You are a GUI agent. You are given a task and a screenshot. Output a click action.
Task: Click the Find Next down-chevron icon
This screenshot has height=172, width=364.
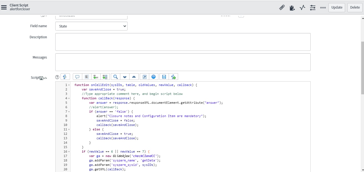click(x=124, y=77)
